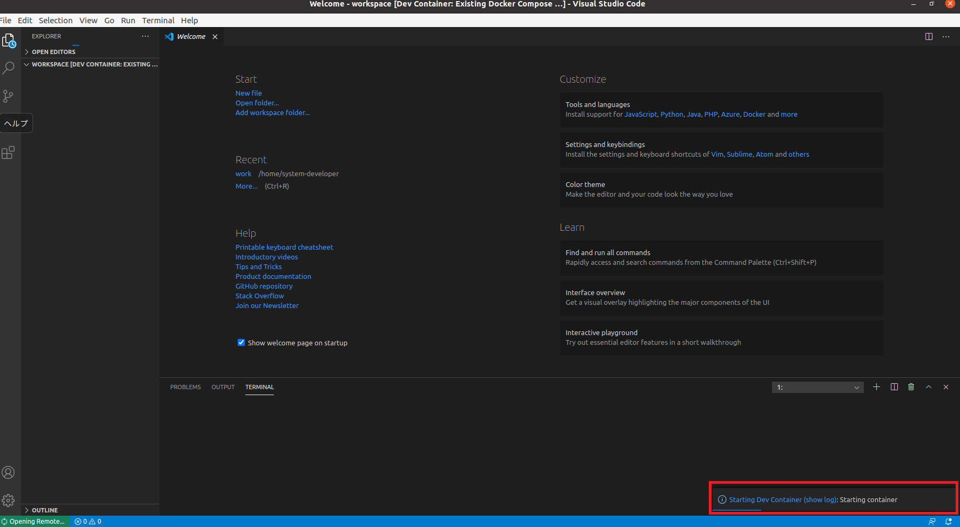960x527 pixels.
Task: Click the Docker tools link
Action: pos(754,114)
